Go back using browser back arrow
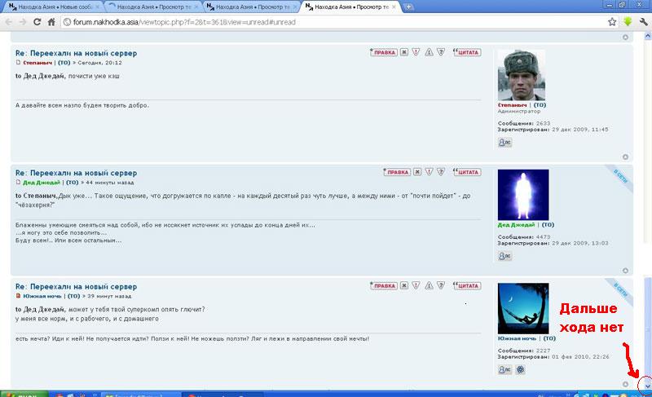Screen dimensions: 652x397 pos(8,22)
